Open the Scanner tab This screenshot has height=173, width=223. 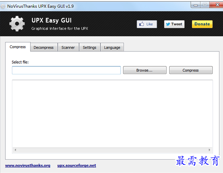[68, 47]
